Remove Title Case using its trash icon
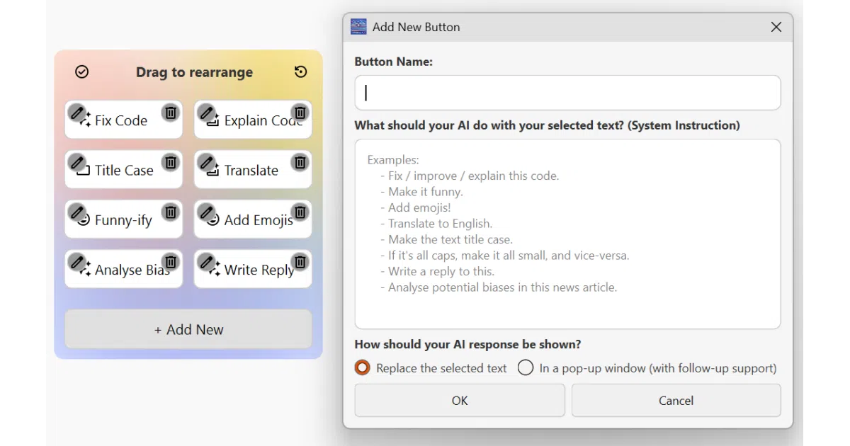 [171, 162]
